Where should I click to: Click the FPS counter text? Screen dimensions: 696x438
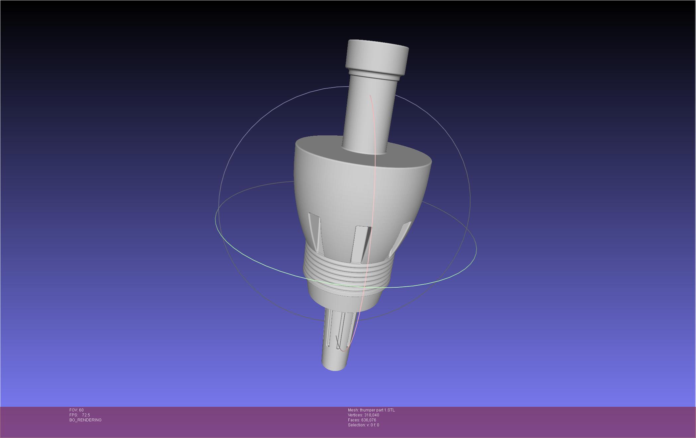coord(80,415)
